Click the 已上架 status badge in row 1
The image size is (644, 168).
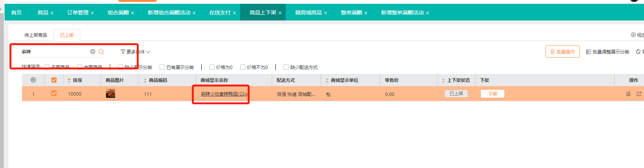[456, 94]
